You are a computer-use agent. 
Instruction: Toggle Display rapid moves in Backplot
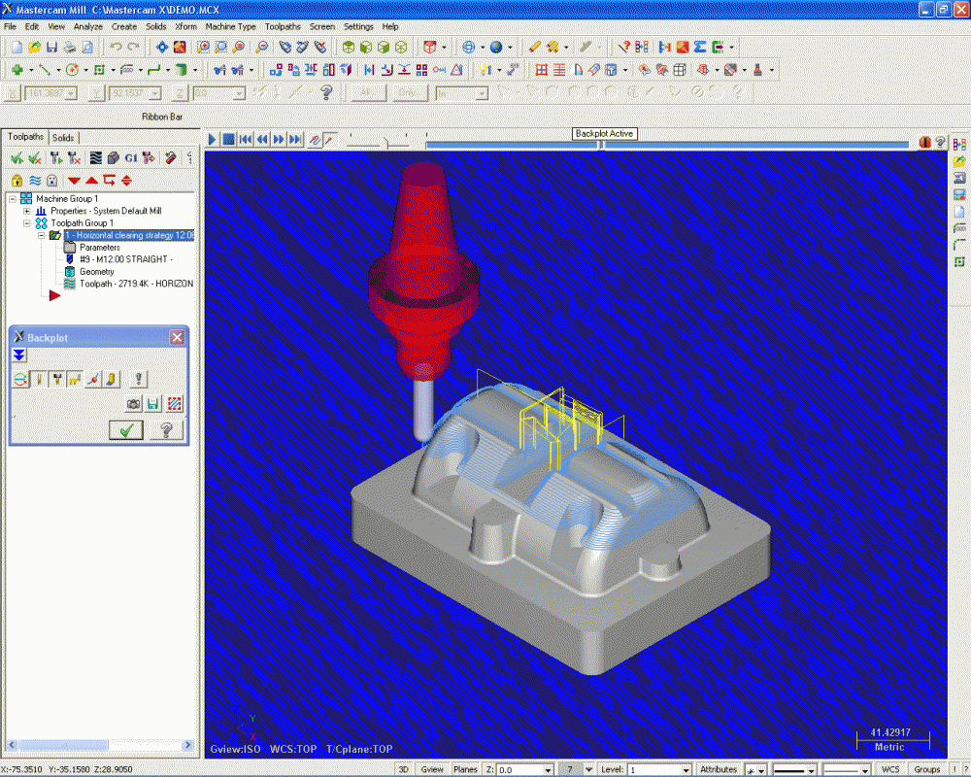point(75,379)
